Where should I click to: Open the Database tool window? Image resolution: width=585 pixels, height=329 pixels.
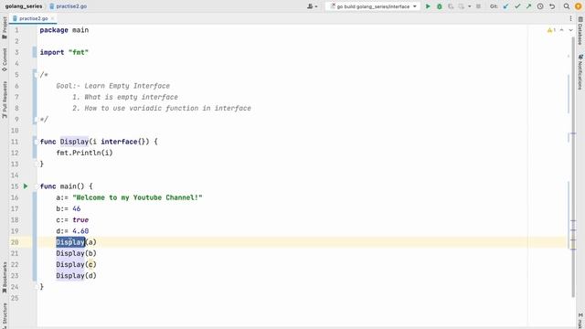point(580,31)
